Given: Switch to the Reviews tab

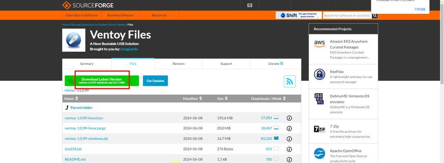Looking at the screenshot, I should click(178, 64).
